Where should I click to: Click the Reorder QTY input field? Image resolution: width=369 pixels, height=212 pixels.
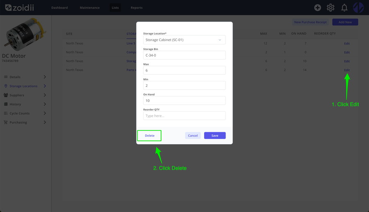[x=184, y=116]
